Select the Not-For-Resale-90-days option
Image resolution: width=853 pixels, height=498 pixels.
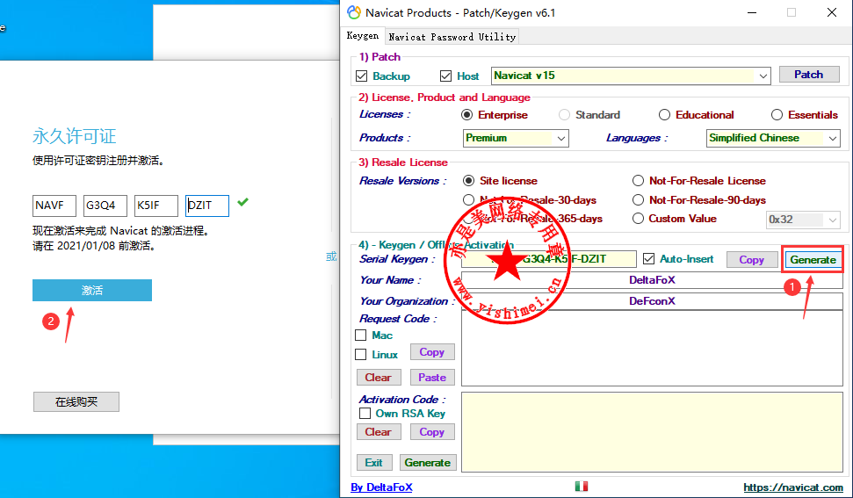(638, 200)
